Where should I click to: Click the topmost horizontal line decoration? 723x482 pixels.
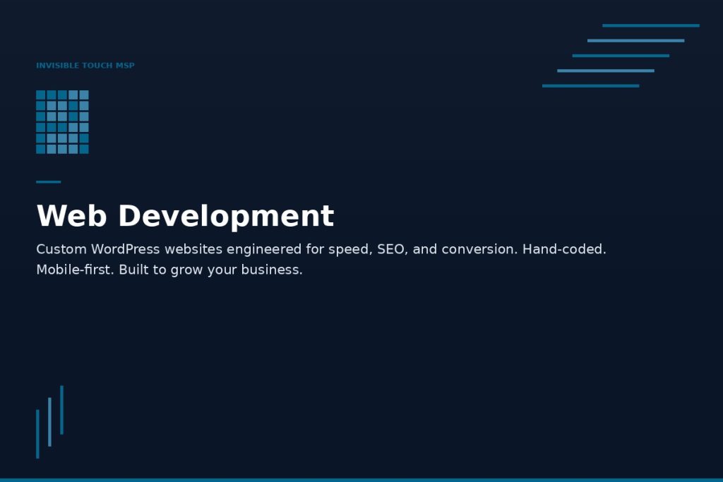(x=650, y=25)
